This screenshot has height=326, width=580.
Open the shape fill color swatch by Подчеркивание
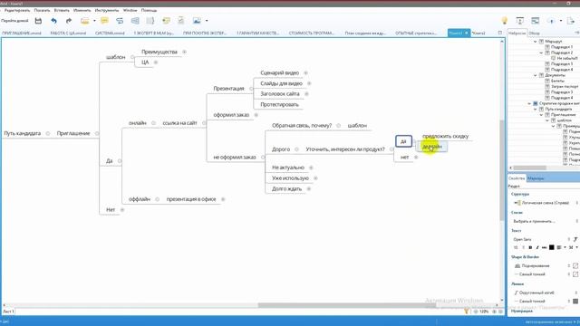tap(575, 265)
